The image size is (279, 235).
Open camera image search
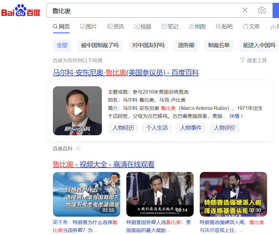pyautogui.click(x=262, y=10)
